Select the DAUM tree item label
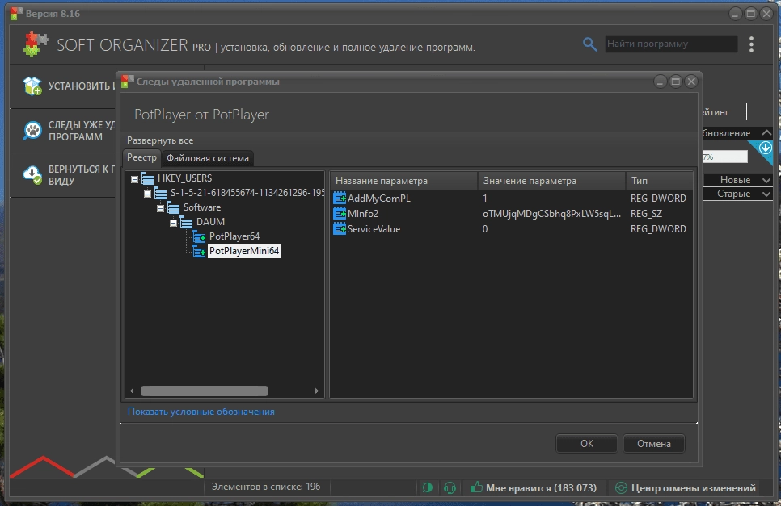 coord(210,222)
